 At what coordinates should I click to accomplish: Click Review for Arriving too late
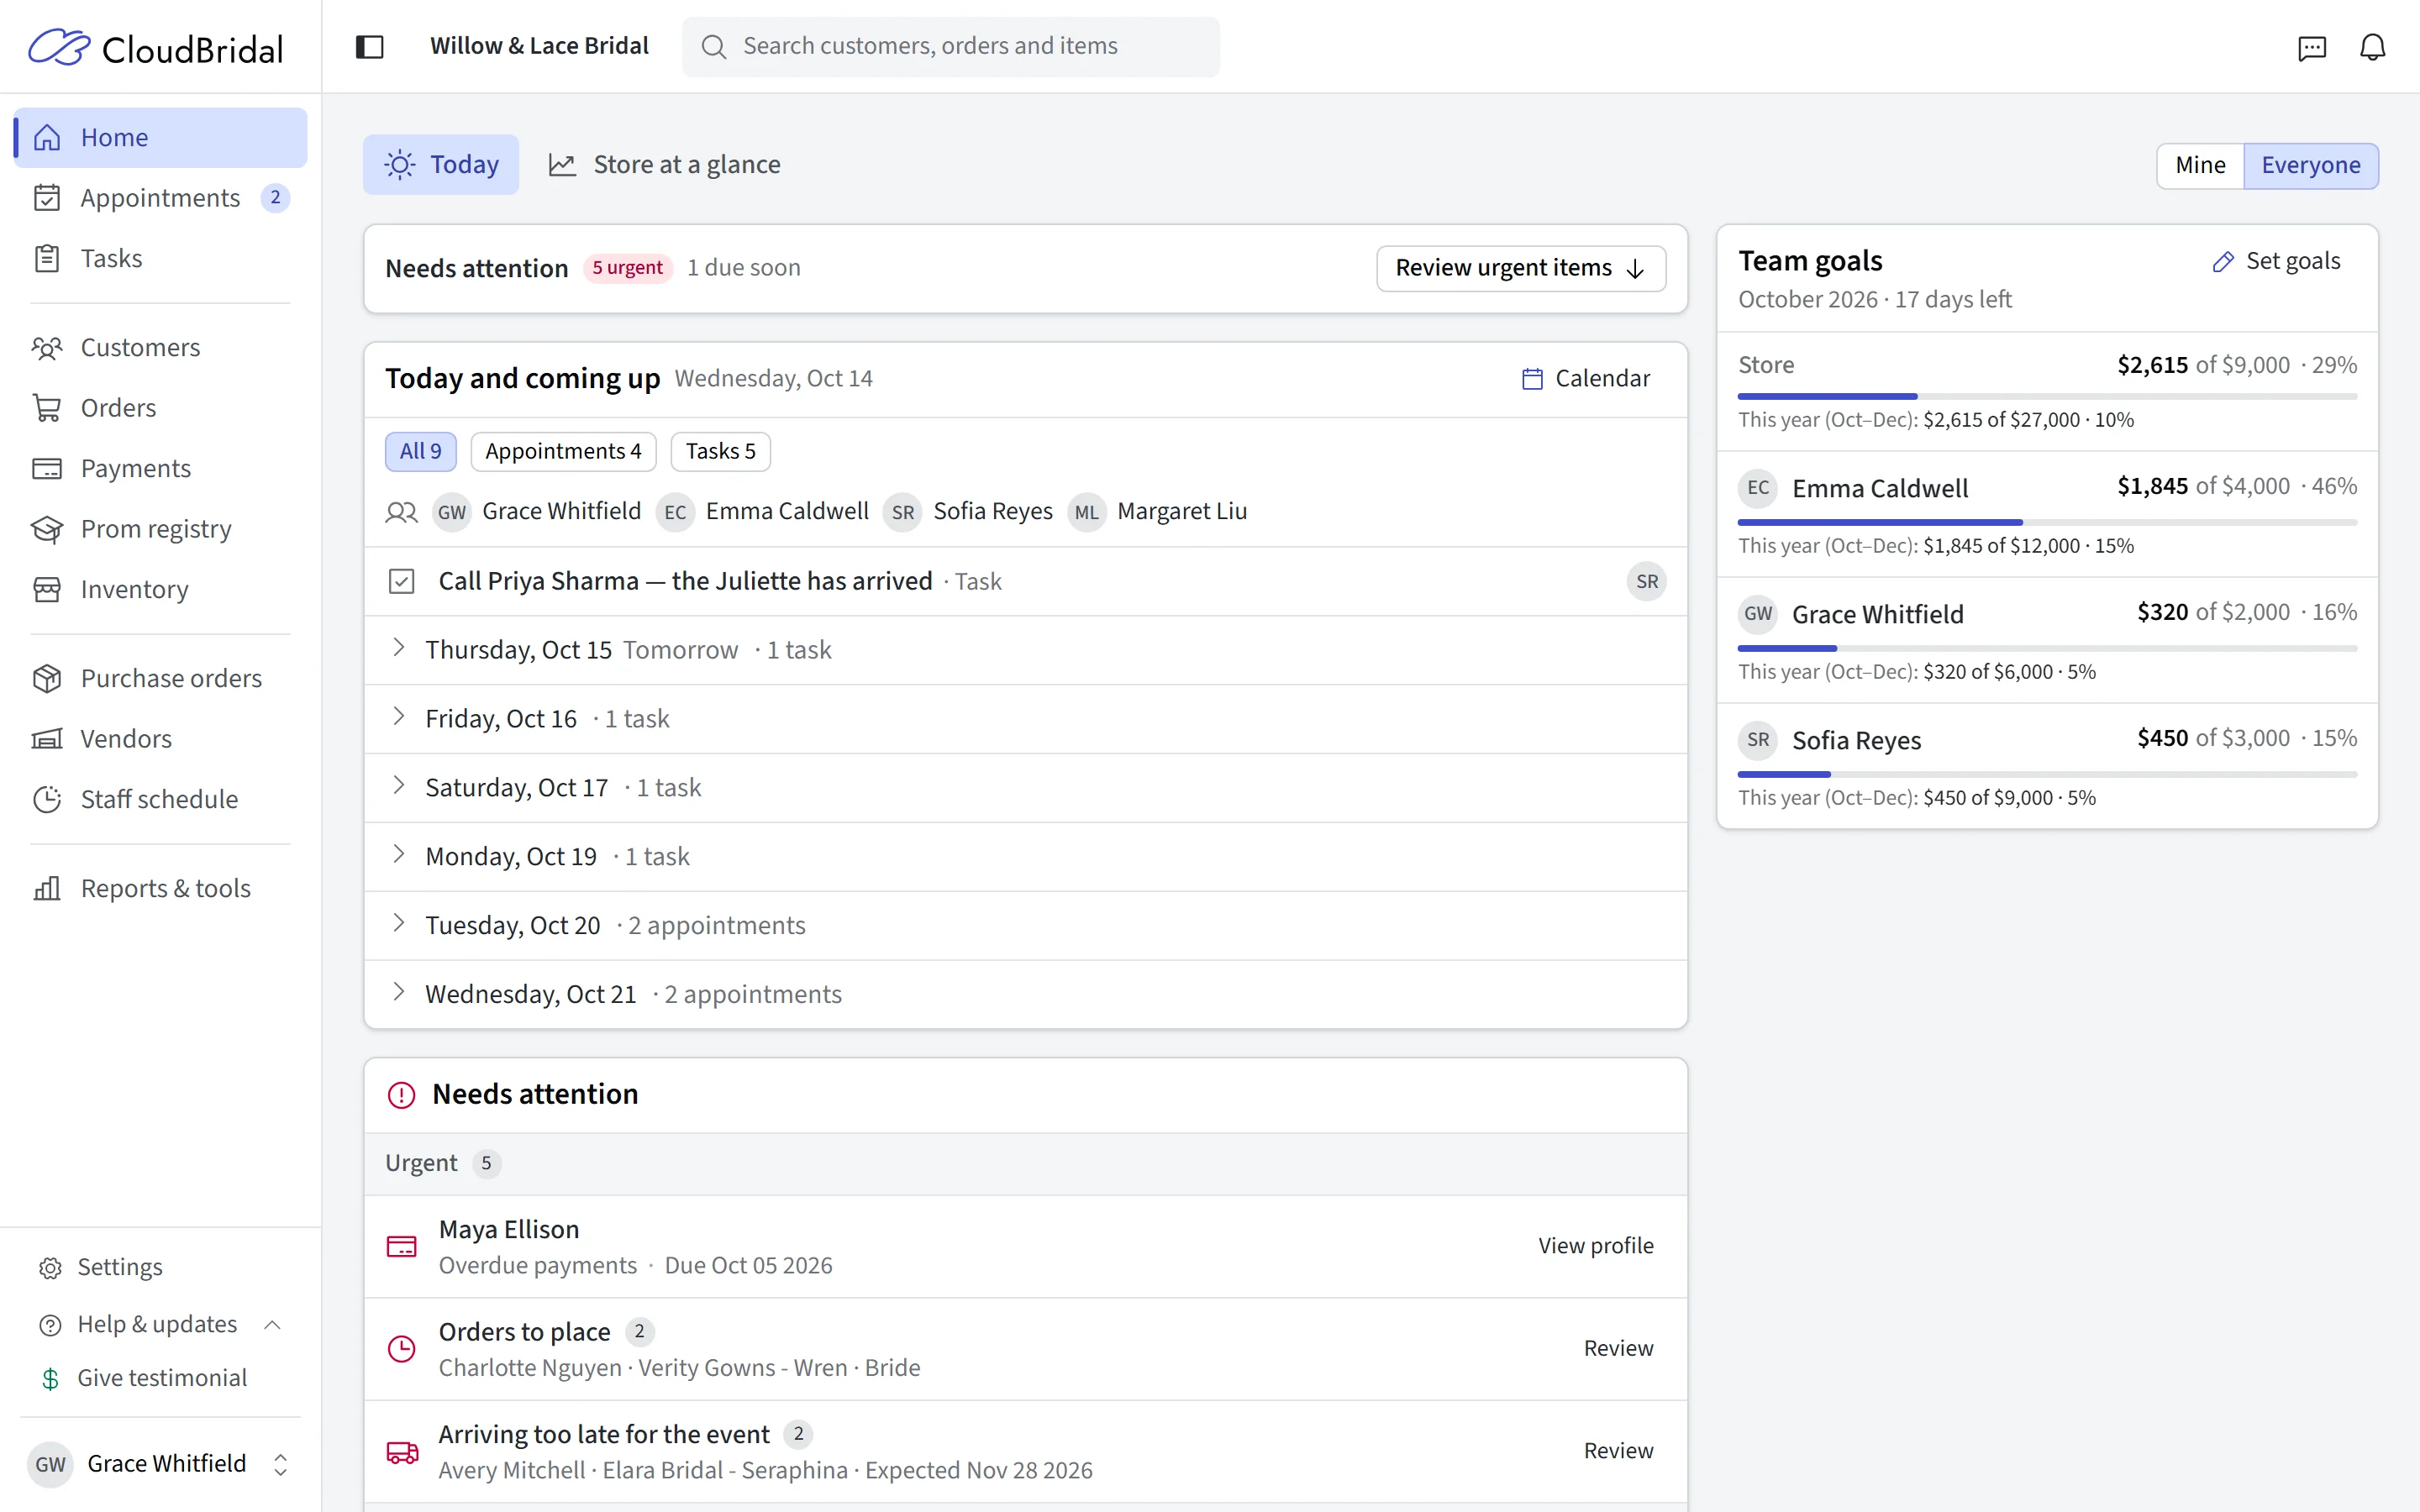pos(1618,1451)
